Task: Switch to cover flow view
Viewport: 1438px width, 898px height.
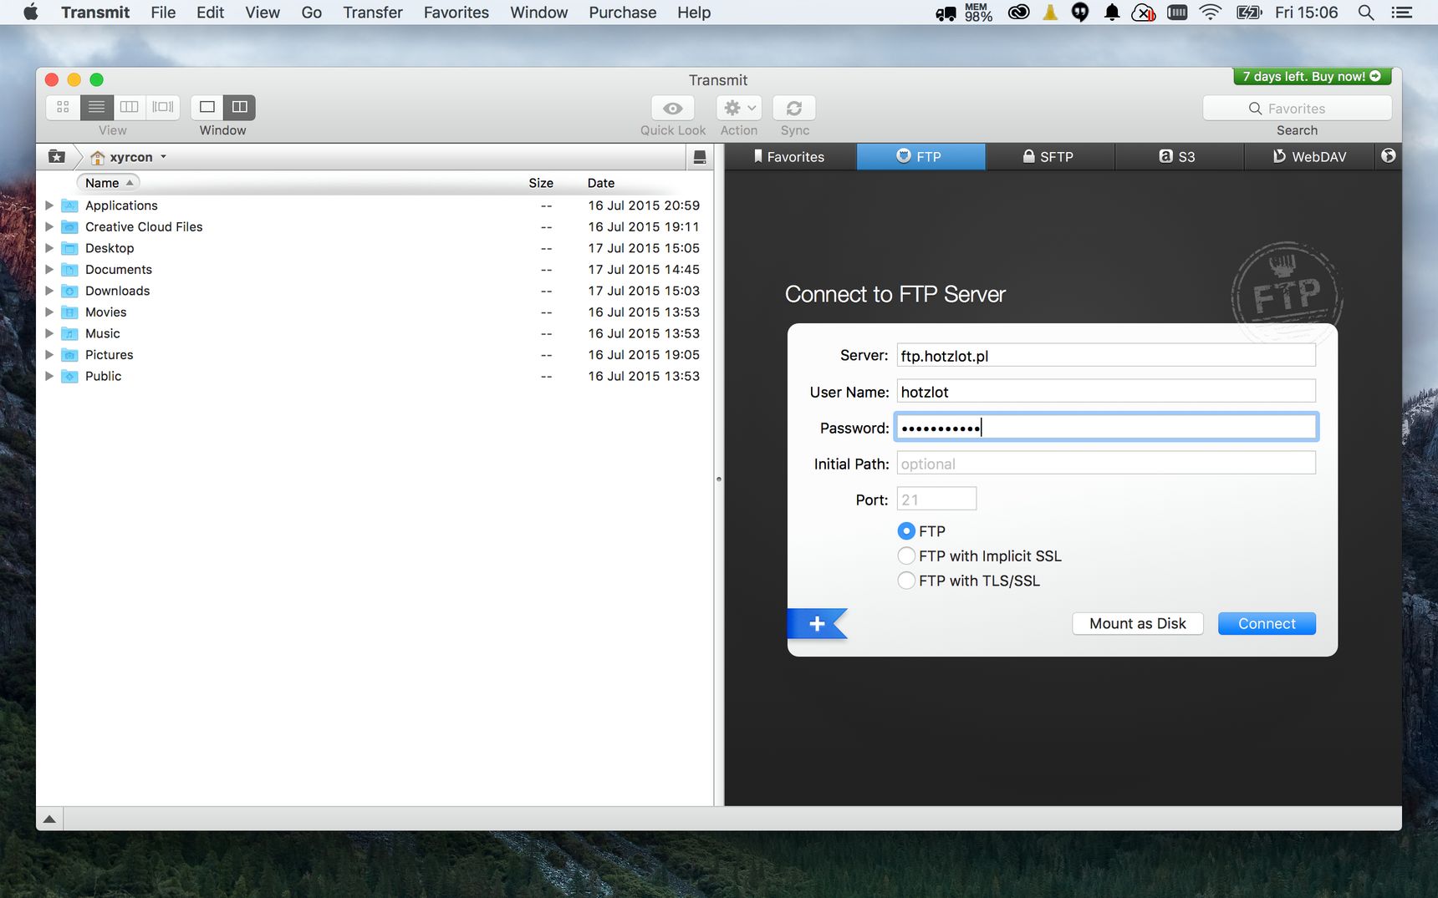Action: click(163, 107)
